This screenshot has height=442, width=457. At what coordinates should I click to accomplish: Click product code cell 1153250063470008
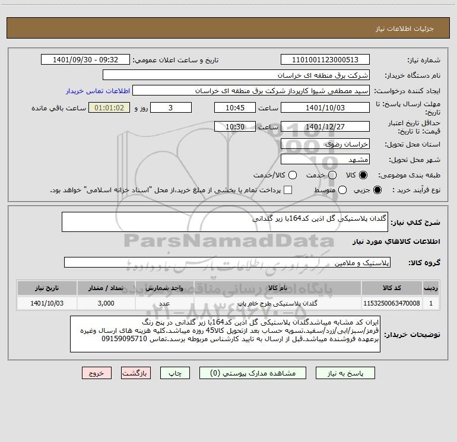[x=392, y=303]
